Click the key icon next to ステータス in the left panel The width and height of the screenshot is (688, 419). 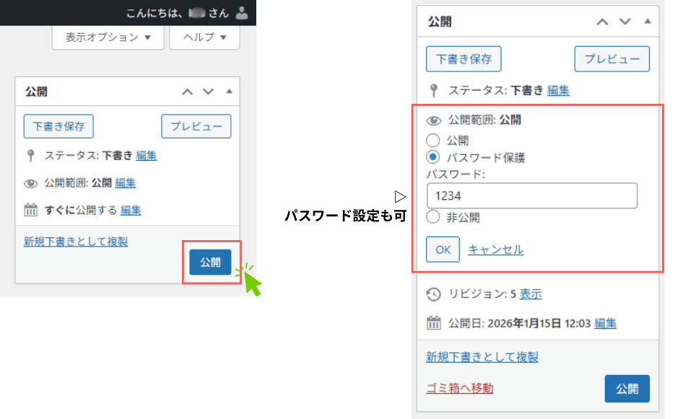(31, 155)
